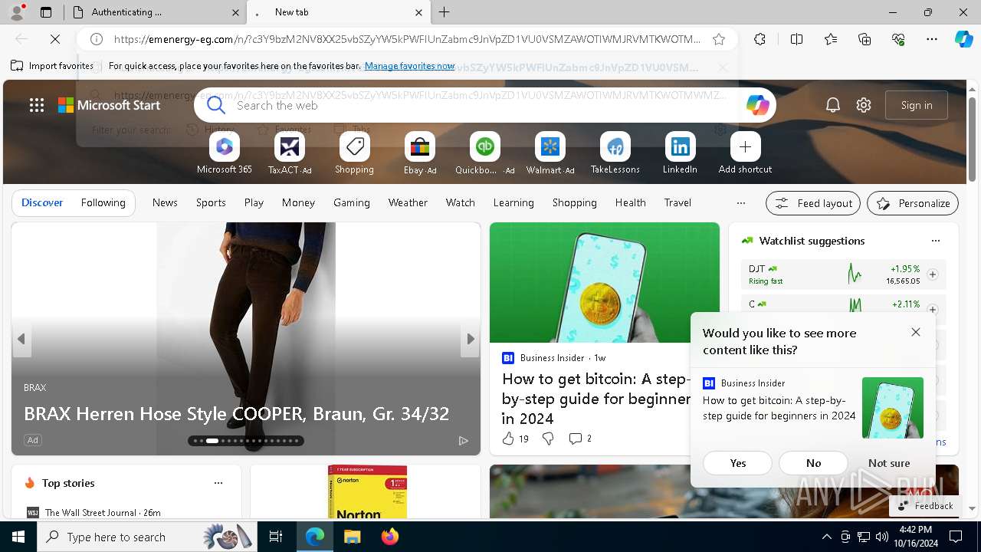Click the Add shortcut plus tile
Viewport: 981px width, 552px height.
click(x=745, y=146)
